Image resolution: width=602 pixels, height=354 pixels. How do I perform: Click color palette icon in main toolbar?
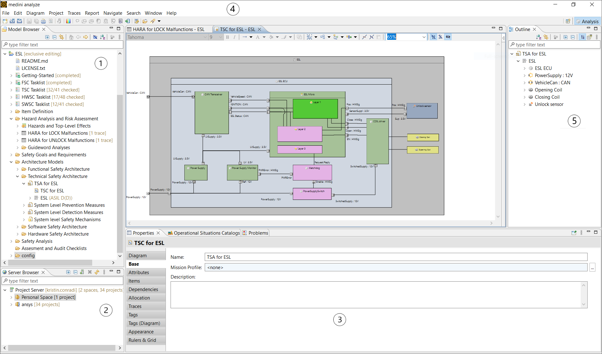[68, 21]
